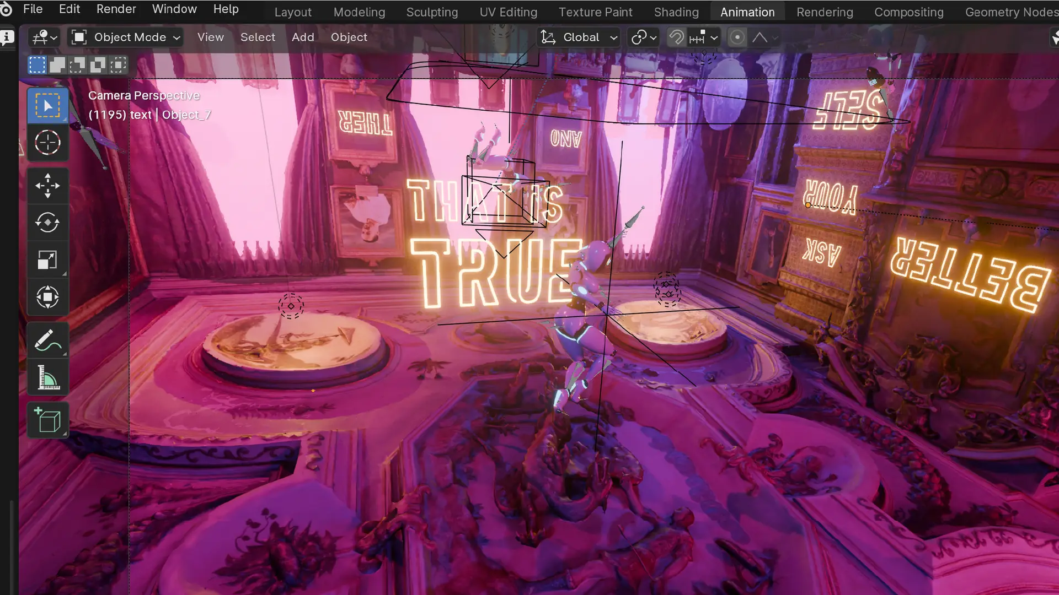Select the Select Box tool
The height and width of the screenshot is (595, 1059).
click(x=47, y=105)
